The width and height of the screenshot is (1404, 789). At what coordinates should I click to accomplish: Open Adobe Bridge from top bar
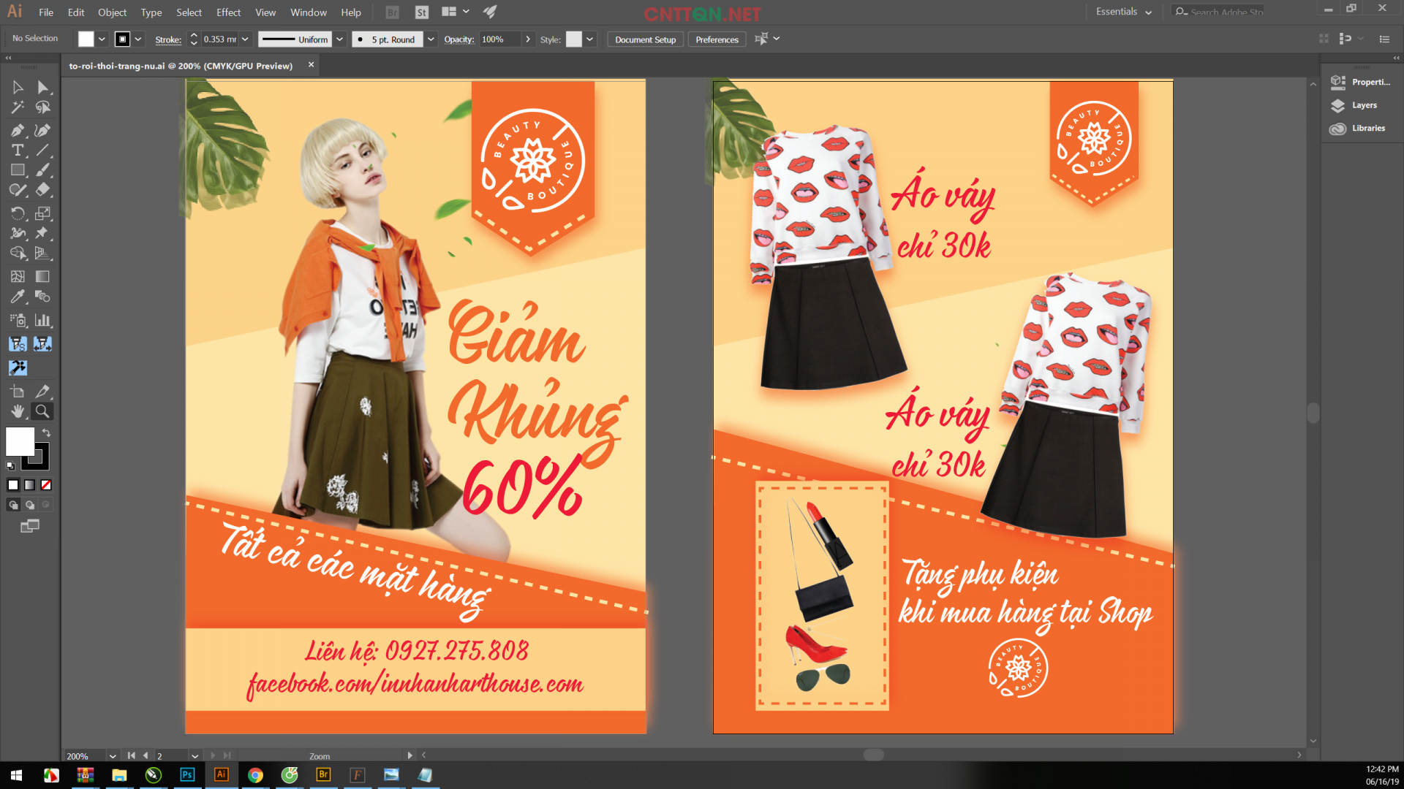tap(392, 12)
